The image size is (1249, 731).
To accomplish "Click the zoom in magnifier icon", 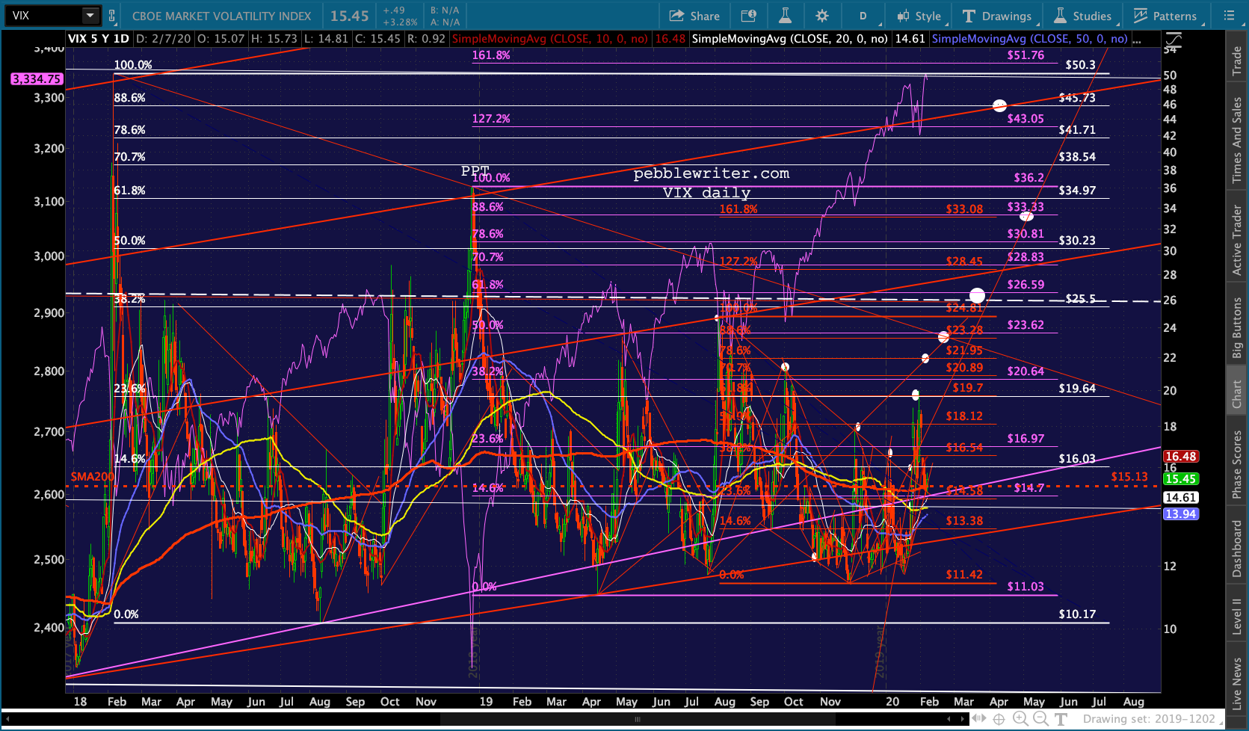I will coord(1020,719).
